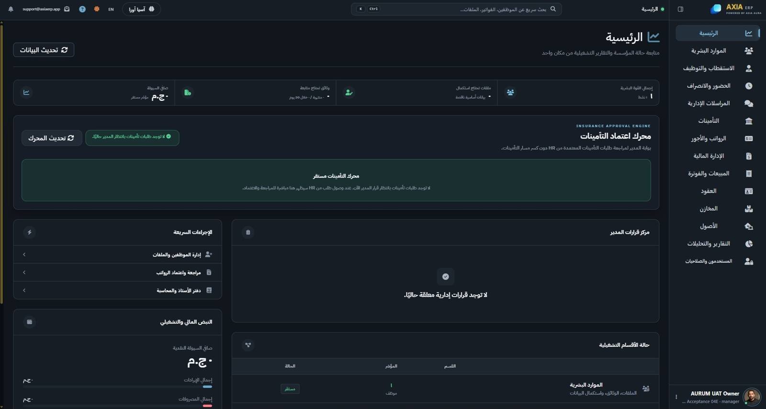Open the آسيا أورا assistant pill
The width and height of the screenshot is (766, 409).
[141, 9]
